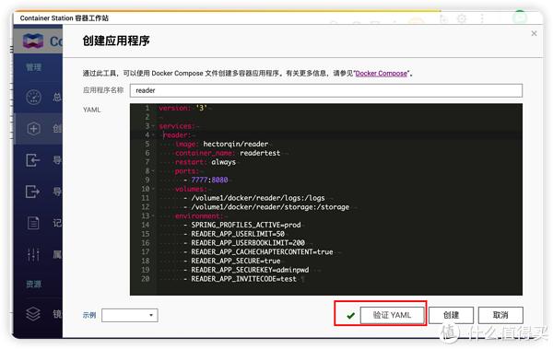
Task: Click the 验证 YAML validate button
Action: [392, 315]
